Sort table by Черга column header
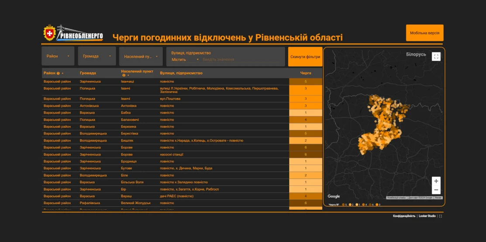Screen dimensions: 486x242 point(306,73)
